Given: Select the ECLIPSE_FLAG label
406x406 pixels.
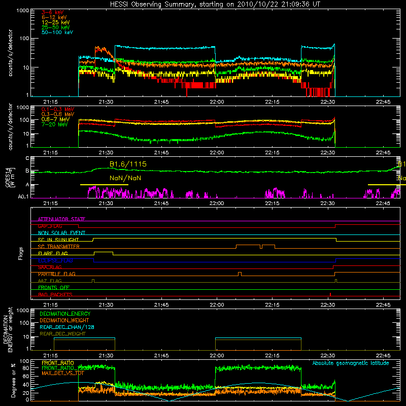Looking at the screenshot, I should tap(55, 260).
